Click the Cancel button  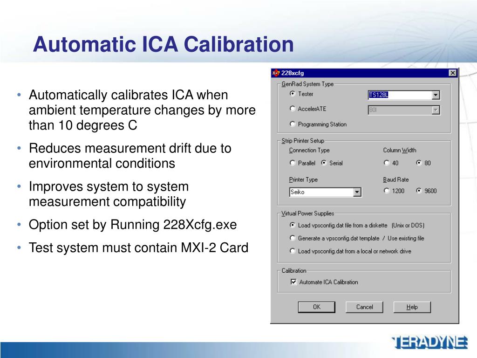click(364, 307)
